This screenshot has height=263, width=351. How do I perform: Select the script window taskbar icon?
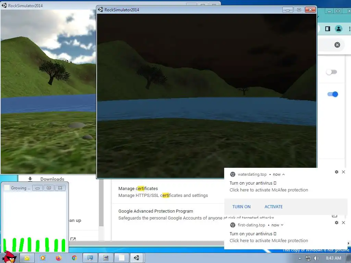(106, 258)
